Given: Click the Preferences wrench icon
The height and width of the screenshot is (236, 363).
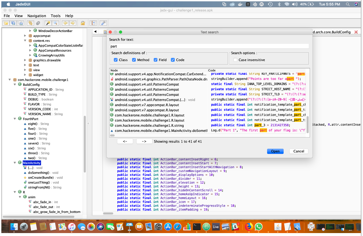Looking at the screenshot, I should click(x=103, y=23).
